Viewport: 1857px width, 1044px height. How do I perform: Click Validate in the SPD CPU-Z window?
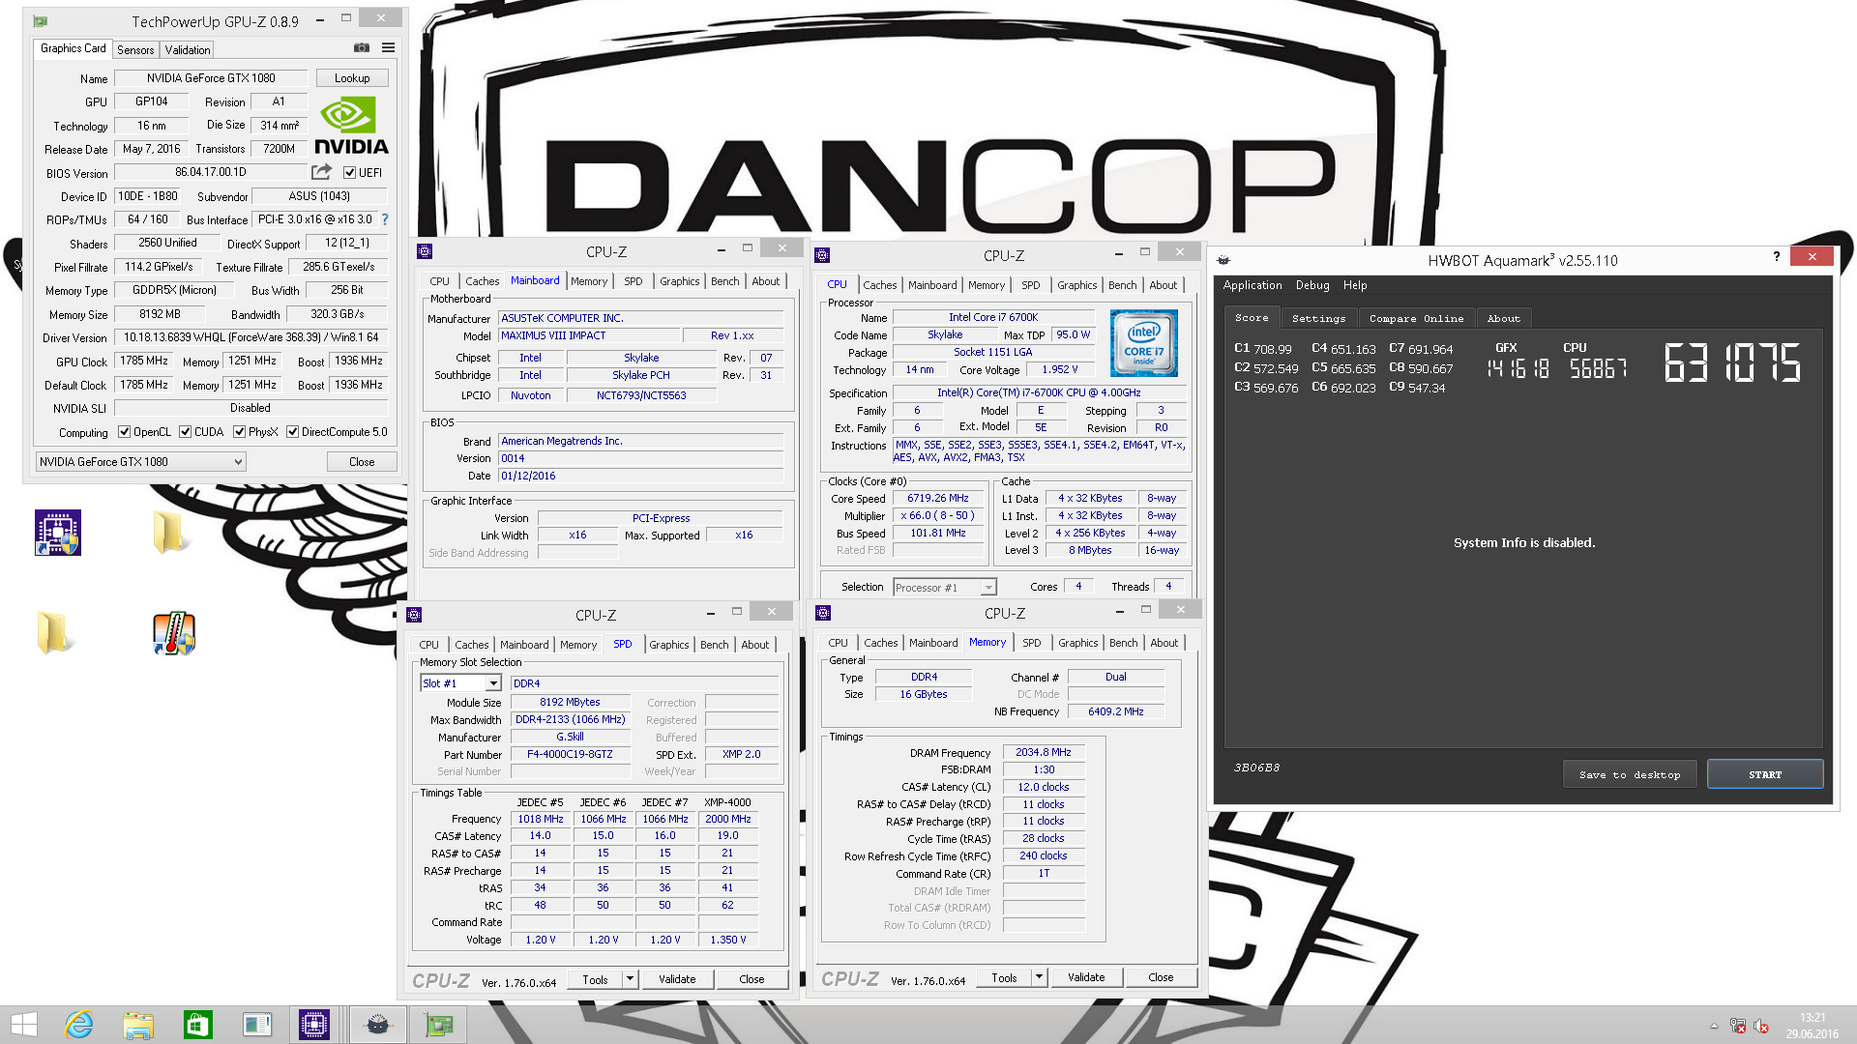pos(677,979)
